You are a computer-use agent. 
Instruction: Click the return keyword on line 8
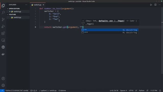(48, 27)
